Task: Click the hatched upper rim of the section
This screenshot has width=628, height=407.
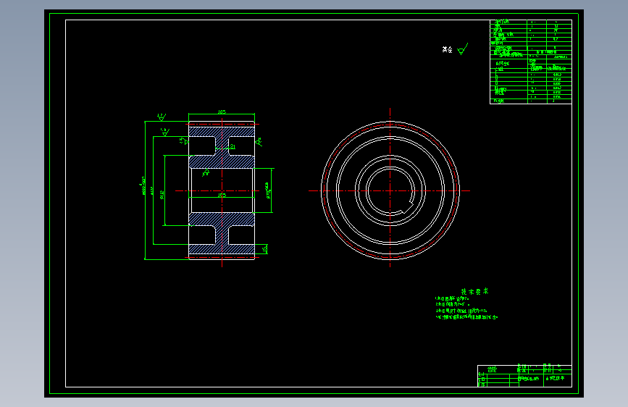Action: [222, 131]
